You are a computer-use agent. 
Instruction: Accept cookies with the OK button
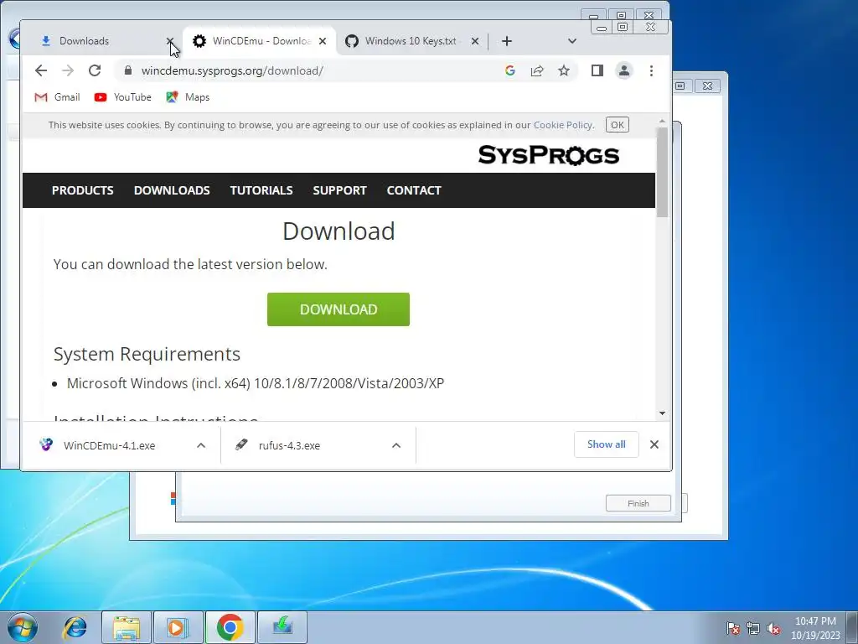click(x=618, y=125)
